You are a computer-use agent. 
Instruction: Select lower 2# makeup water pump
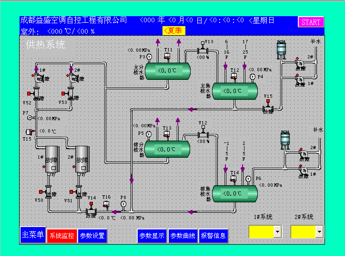click(x=303, y=153)
